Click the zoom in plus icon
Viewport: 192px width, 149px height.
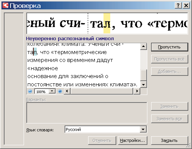(60, 91)
